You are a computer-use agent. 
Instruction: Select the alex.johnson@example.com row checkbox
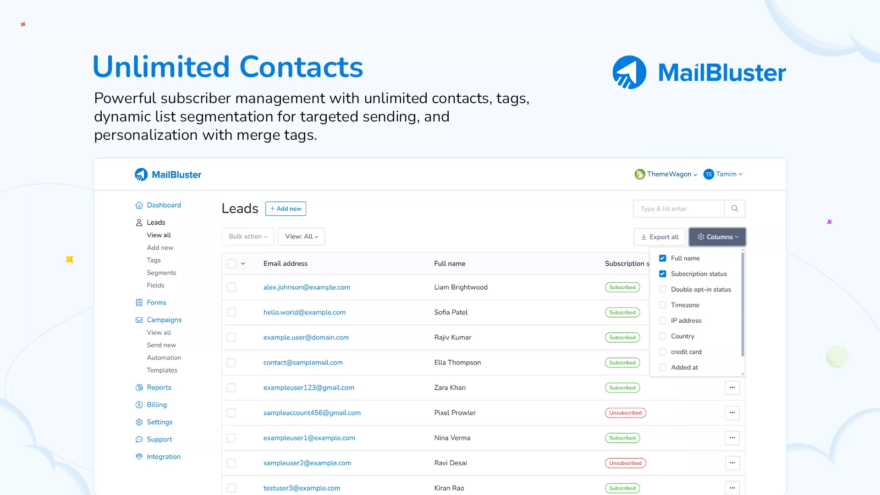[231, 287]
